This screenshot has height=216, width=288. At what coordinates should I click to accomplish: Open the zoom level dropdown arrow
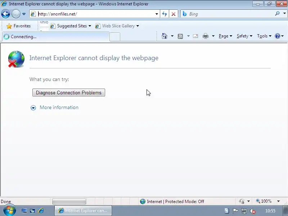coord(278,201)
